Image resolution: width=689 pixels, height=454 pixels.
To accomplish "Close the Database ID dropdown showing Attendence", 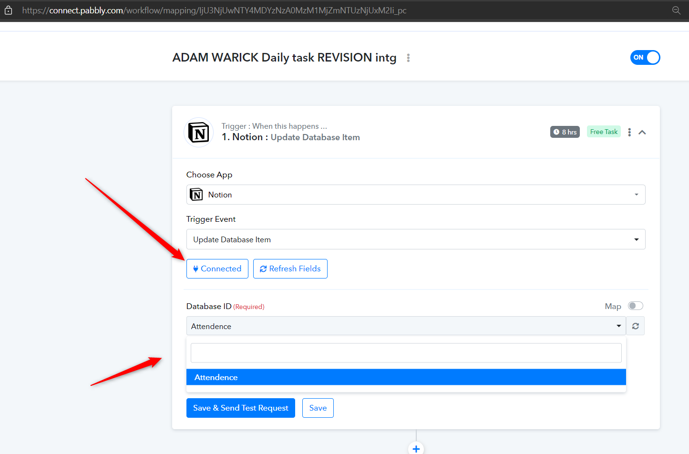I will 406,326.
